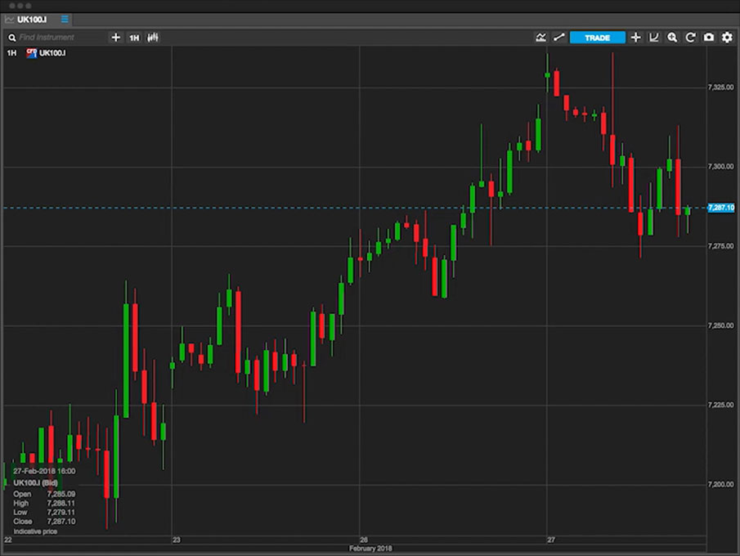This screenshot has width=740, height=556.
Task: Zoom in using the magnifier icon
Action: [671, 37]
